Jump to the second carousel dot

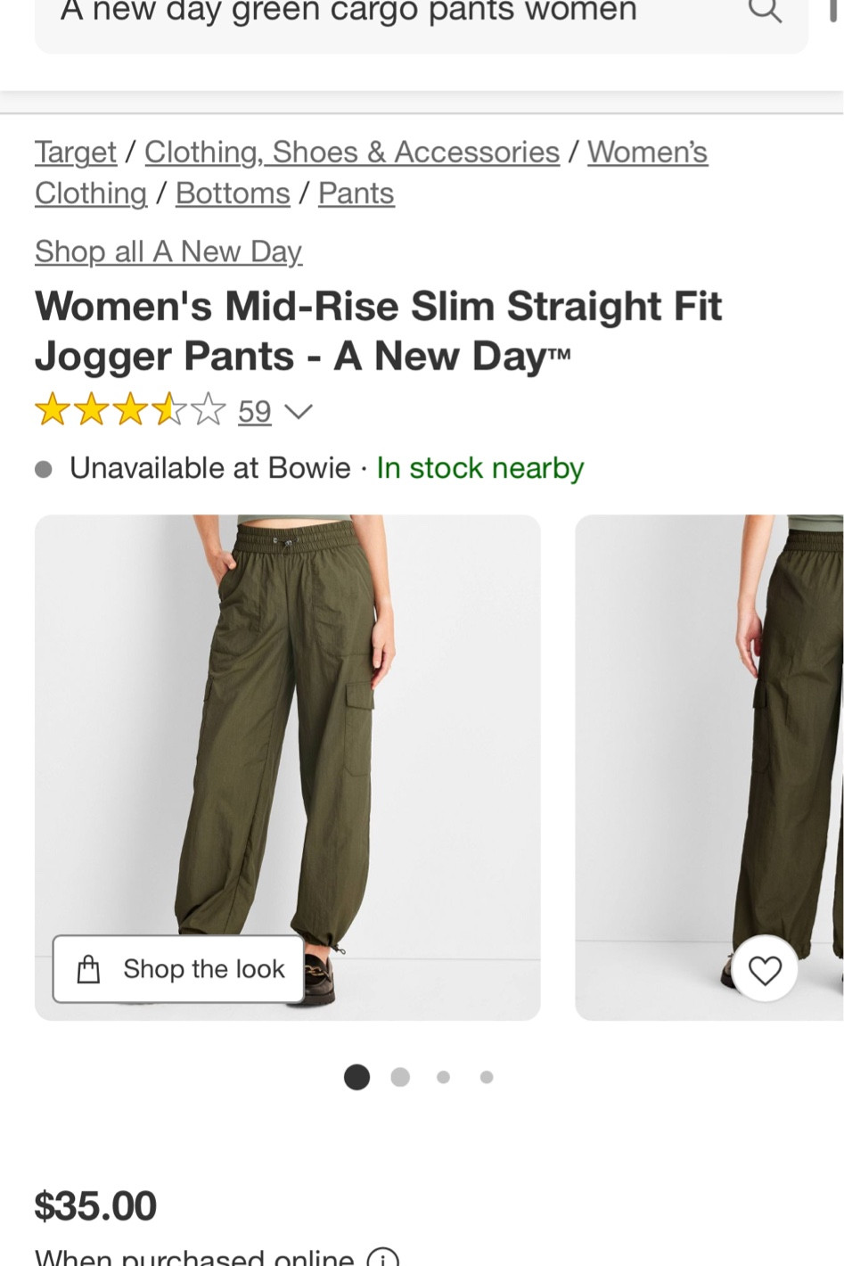400,1077
